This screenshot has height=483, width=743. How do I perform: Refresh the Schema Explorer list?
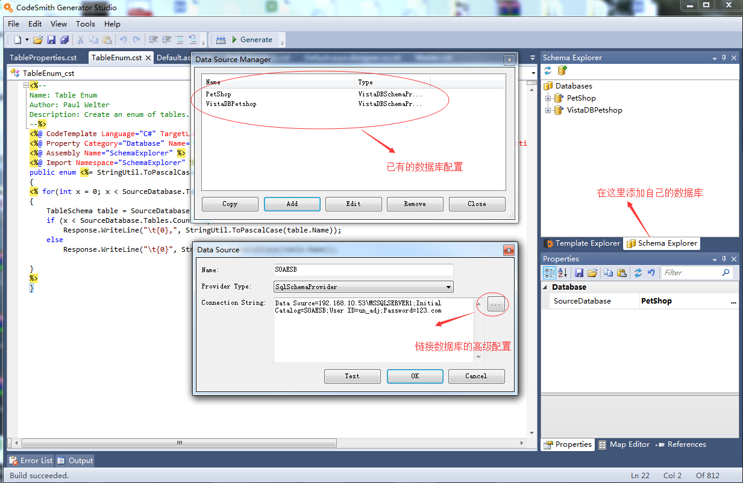pos(548,71)
